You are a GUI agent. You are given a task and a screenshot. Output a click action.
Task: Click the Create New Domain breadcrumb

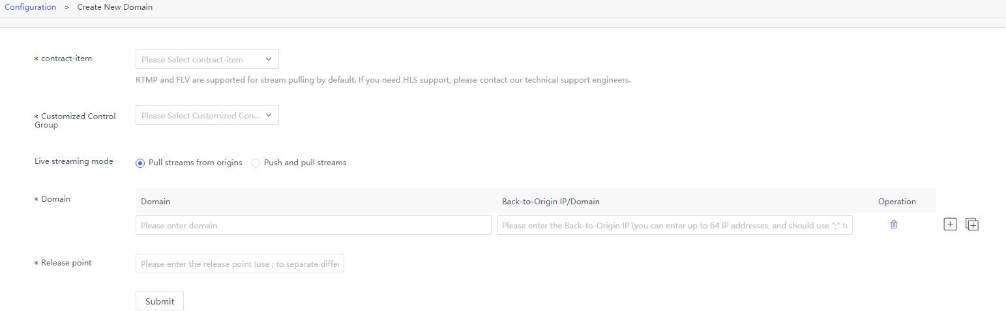[x=115, y=7]
